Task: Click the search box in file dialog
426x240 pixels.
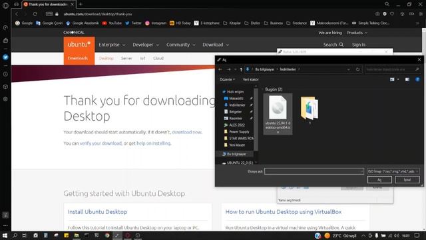Action: pyautogui.click(x=393, y=69)
